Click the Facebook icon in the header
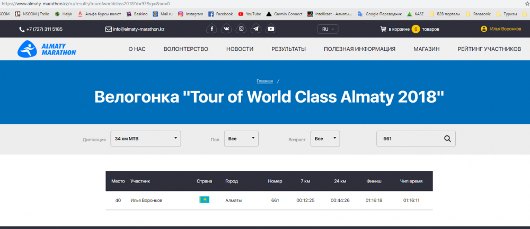 click(211, 29)
